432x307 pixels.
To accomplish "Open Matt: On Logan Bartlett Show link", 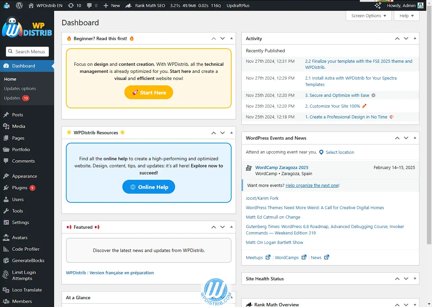I will [274, 242].
